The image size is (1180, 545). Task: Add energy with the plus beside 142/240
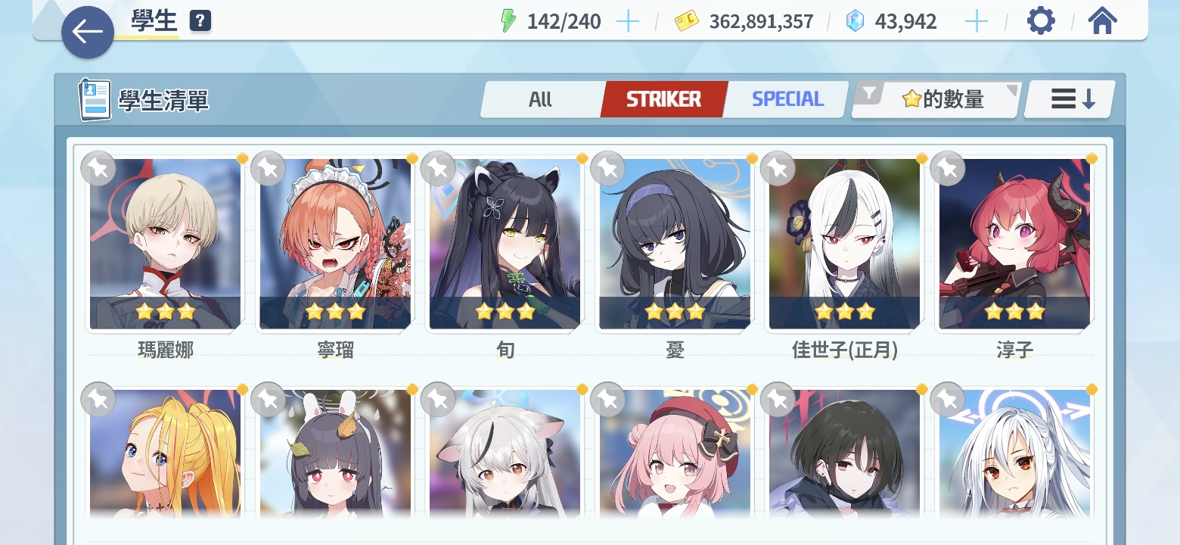tap(628, 21)
